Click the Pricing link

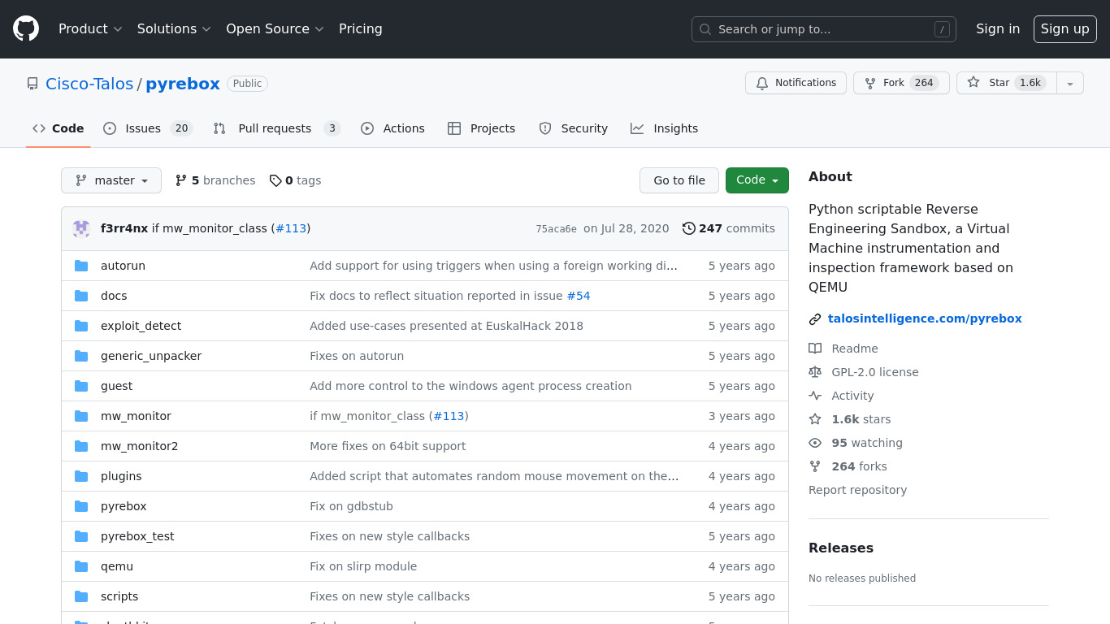(x=361, y=29)
